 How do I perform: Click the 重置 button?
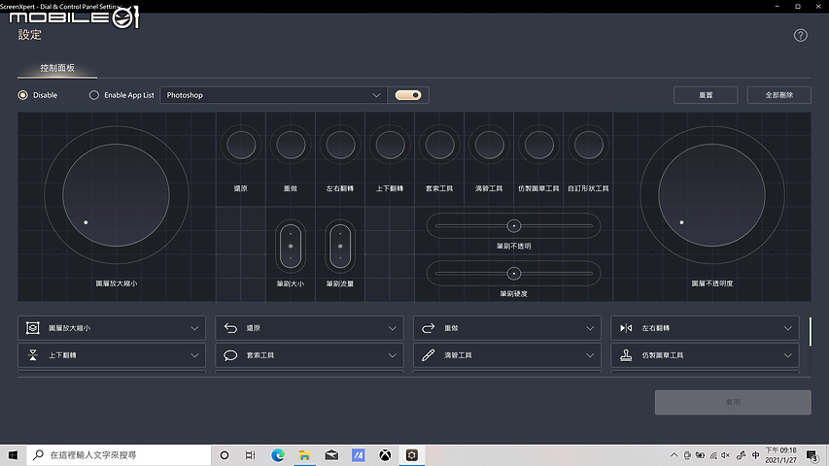[706, 95]
